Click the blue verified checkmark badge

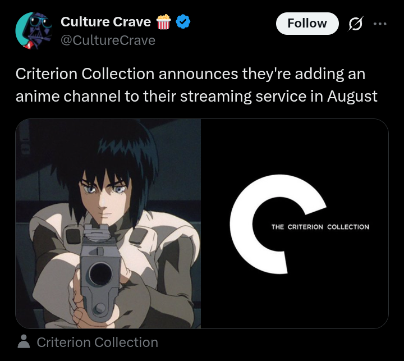(x=183, y=22)
